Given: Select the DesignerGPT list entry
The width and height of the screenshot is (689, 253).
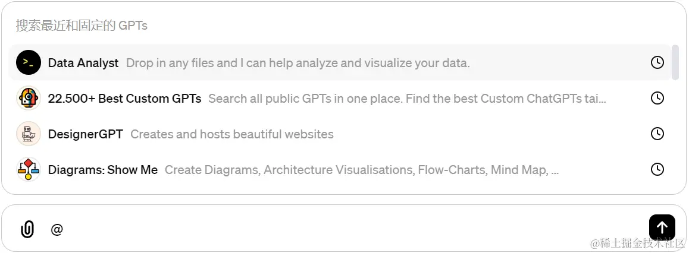Looking at the screenshot, I should click(340, 134).
